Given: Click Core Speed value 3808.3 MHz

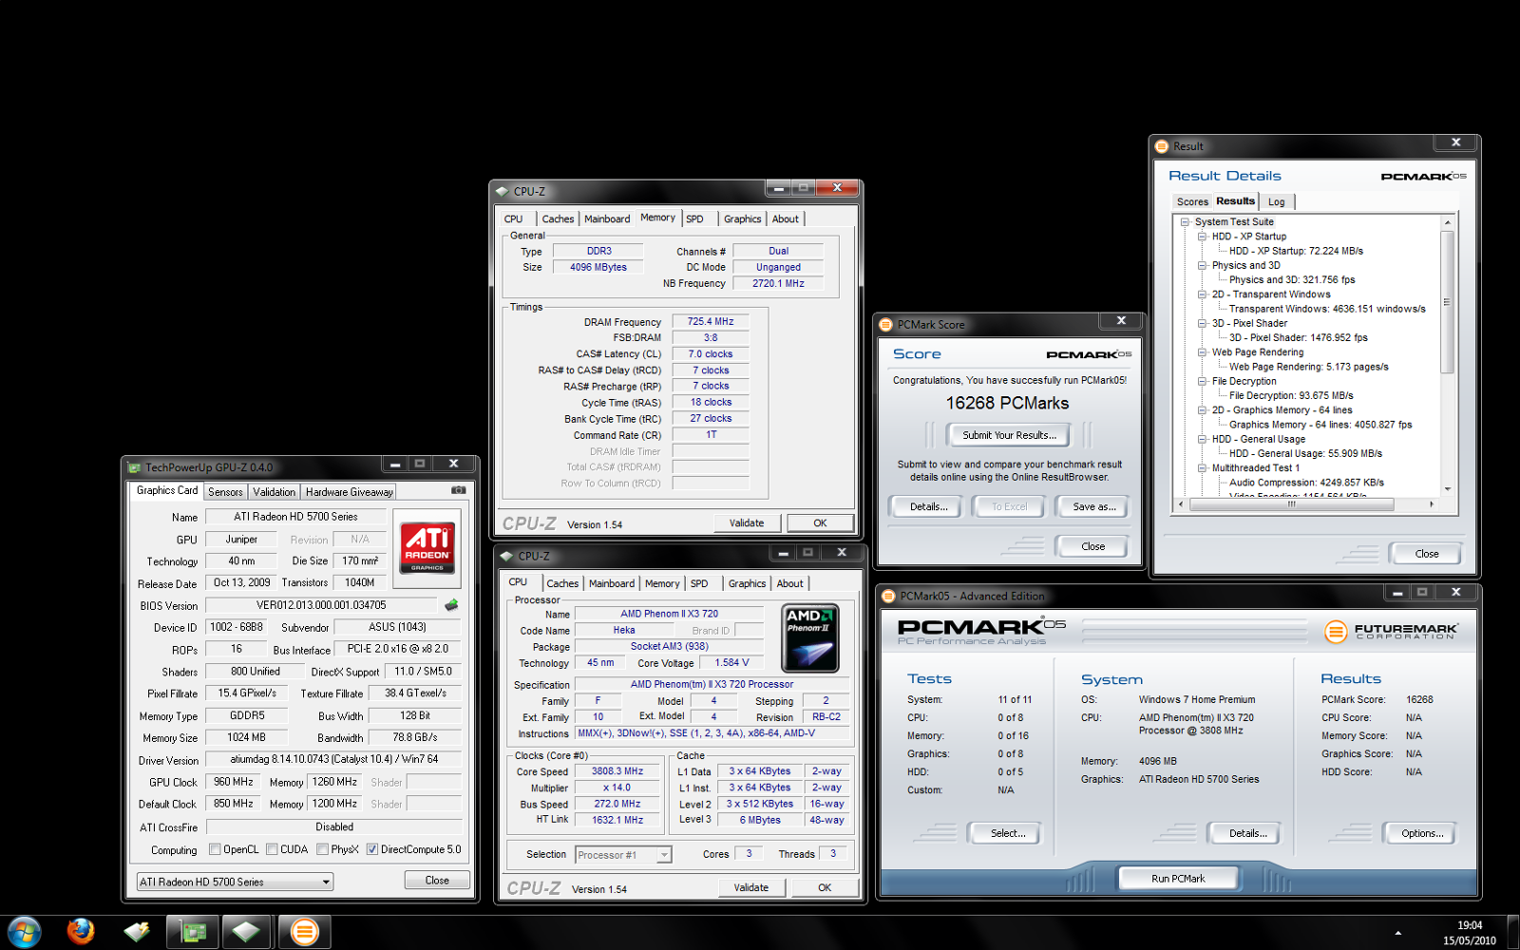Looking at the screenshot, I should [617, 771].
